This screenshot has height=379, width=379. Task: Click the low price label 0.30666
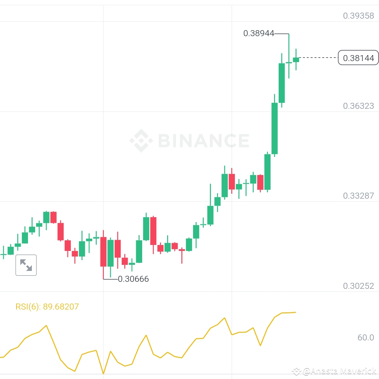(x=133, y=279)
